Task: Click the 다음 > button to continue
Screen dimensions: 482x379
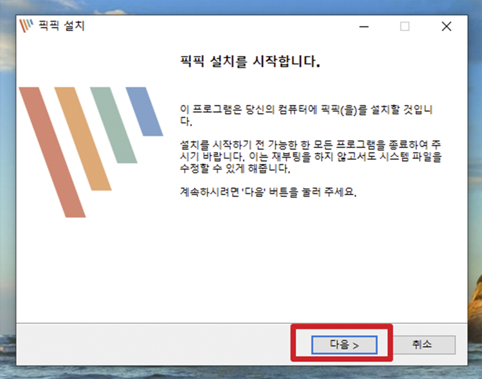Action: tap(344, 345)
